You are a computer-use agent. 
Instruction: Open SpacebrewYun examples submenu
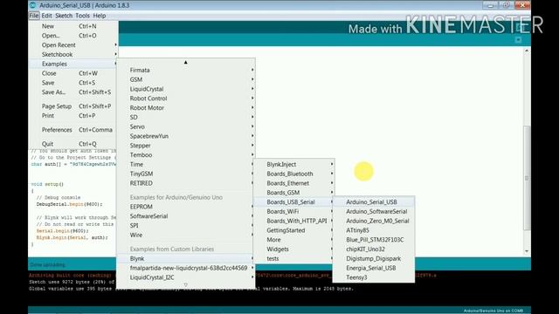tap(186, 136)
